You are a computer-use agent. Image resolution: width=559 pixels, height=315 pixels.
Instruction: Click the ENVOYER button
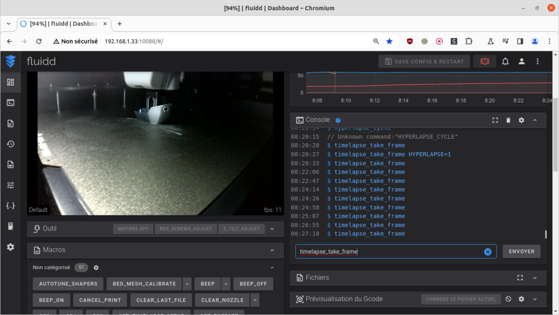coord(522,252)
